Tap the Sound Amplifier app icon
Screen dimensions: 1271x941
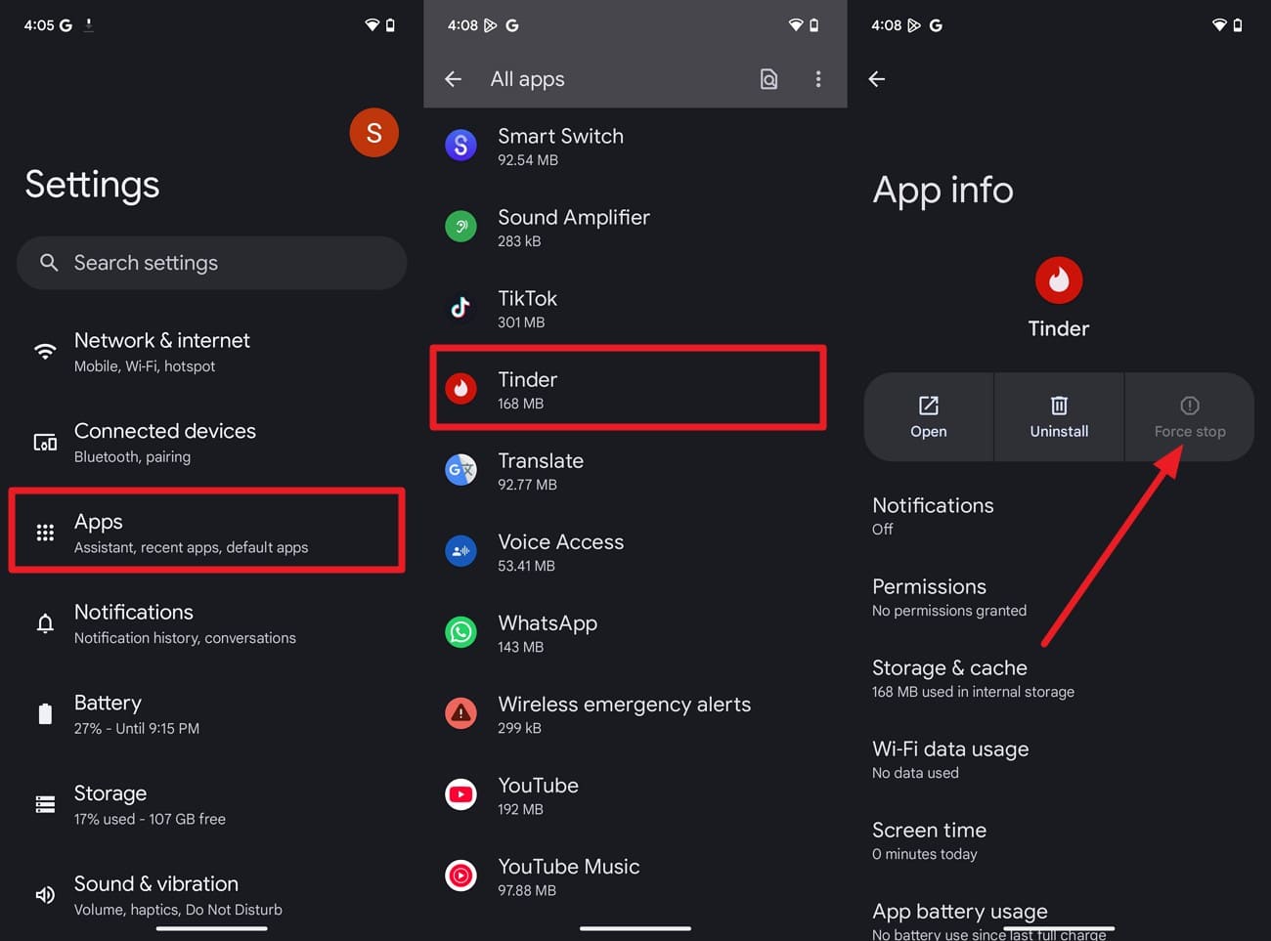460,227
